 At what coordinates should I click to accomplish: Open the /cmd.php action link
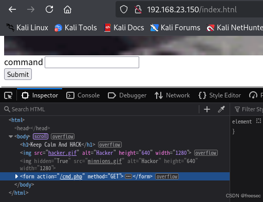point(71,176)
